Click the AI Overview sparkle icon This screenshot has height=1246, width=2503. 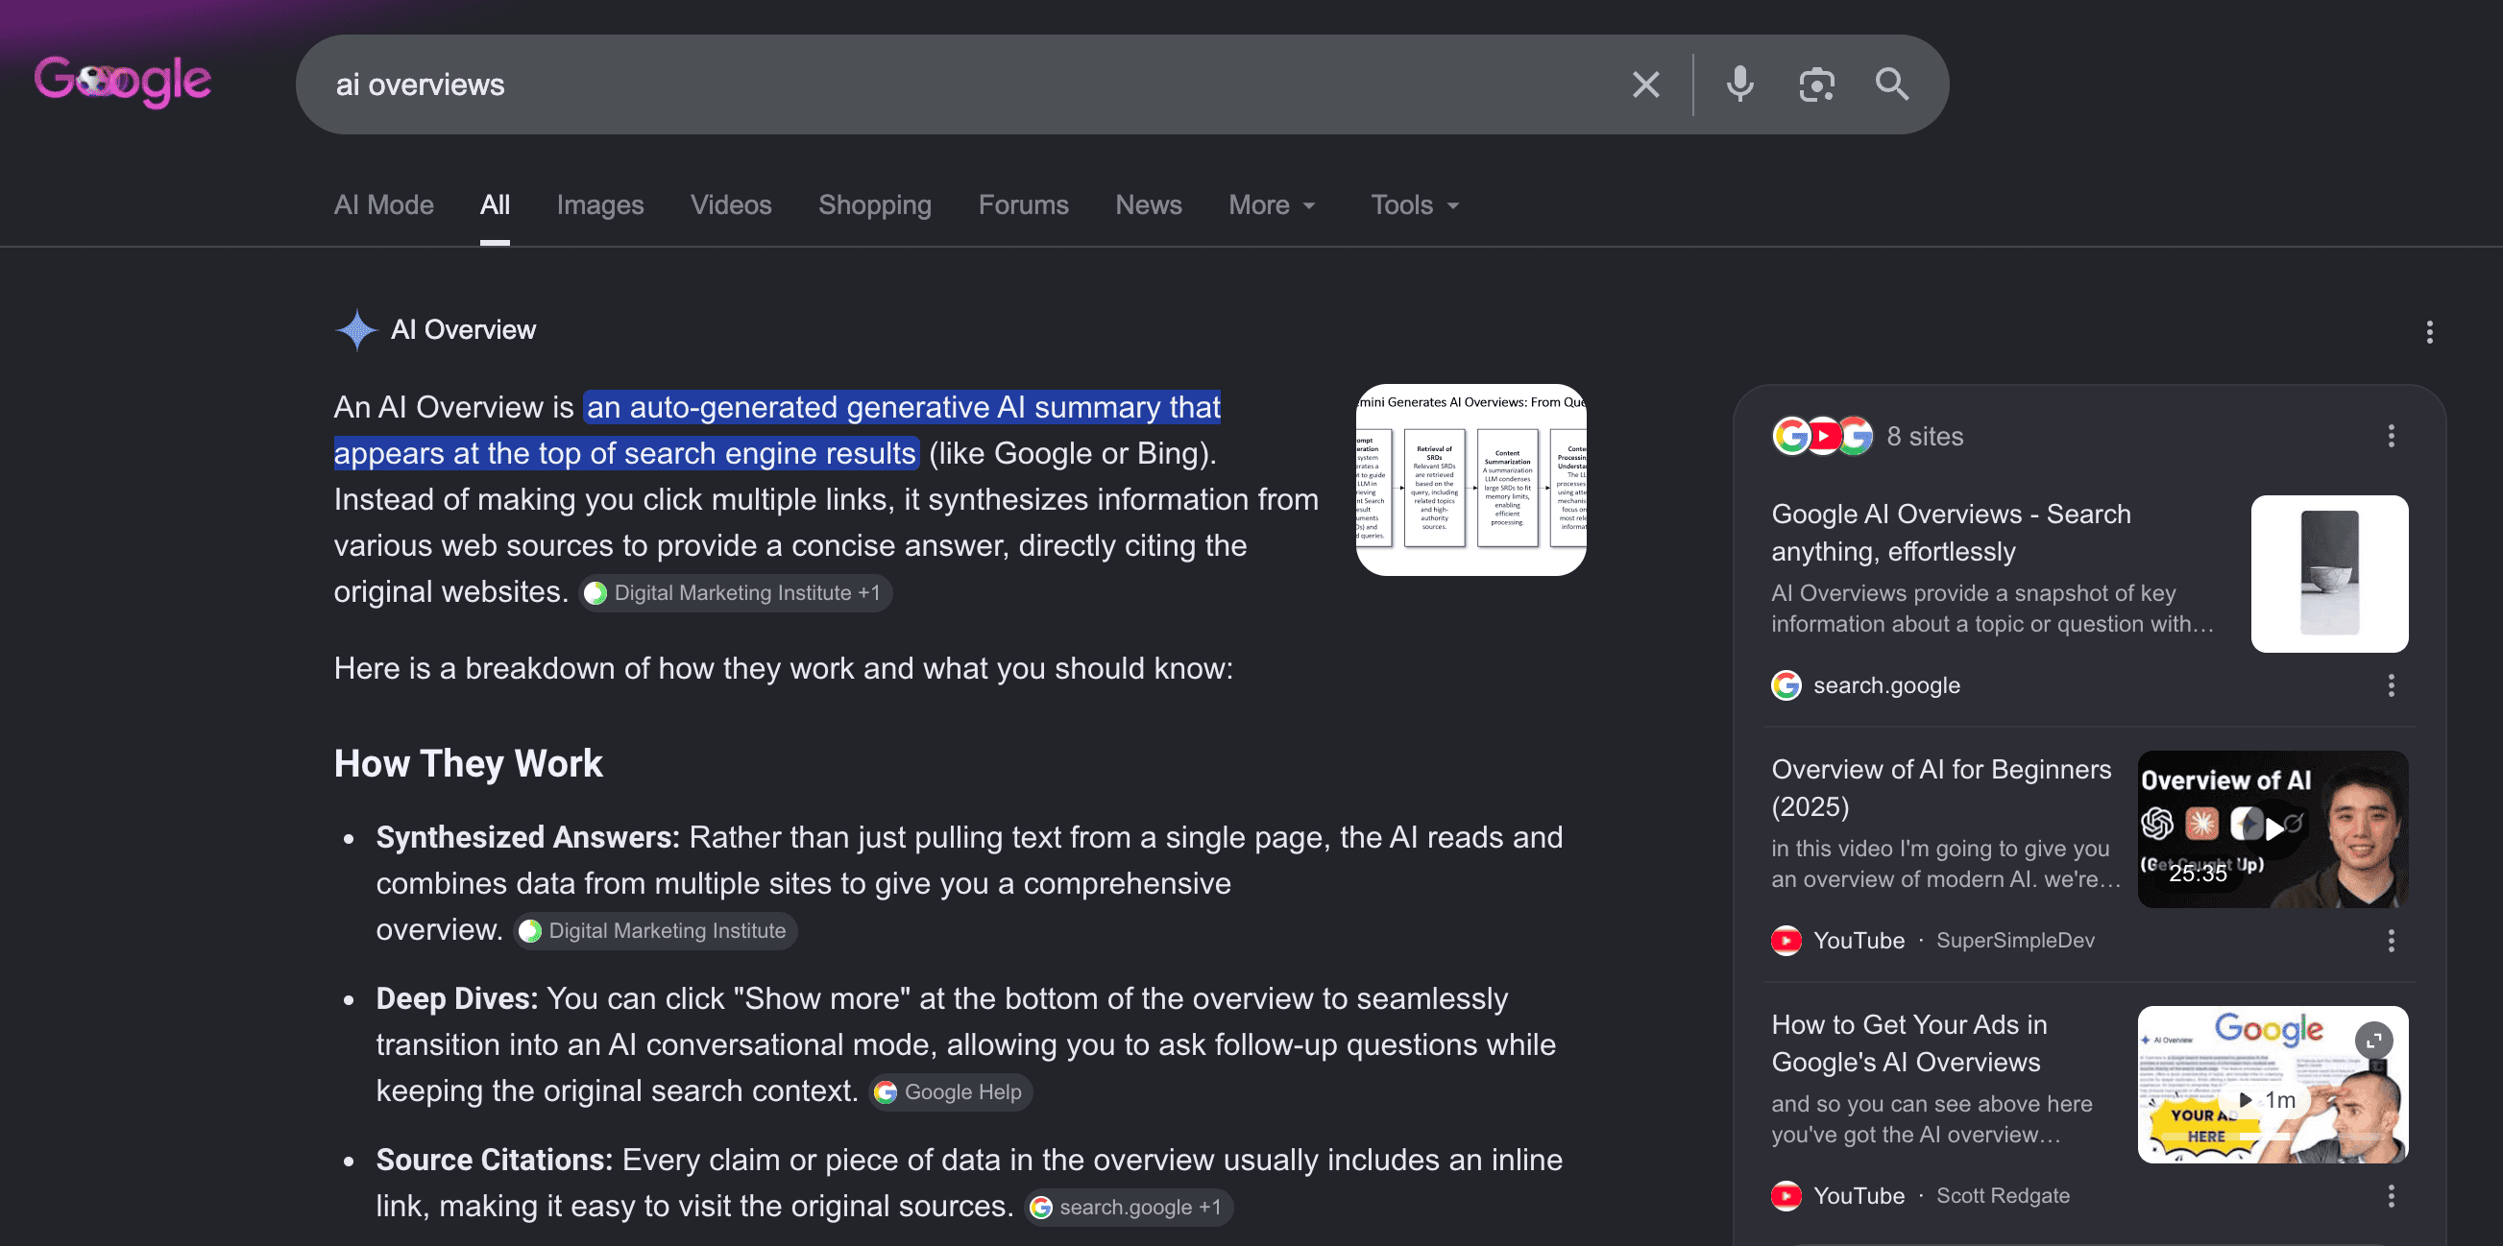pyautogui.click(x=356, y=330)
